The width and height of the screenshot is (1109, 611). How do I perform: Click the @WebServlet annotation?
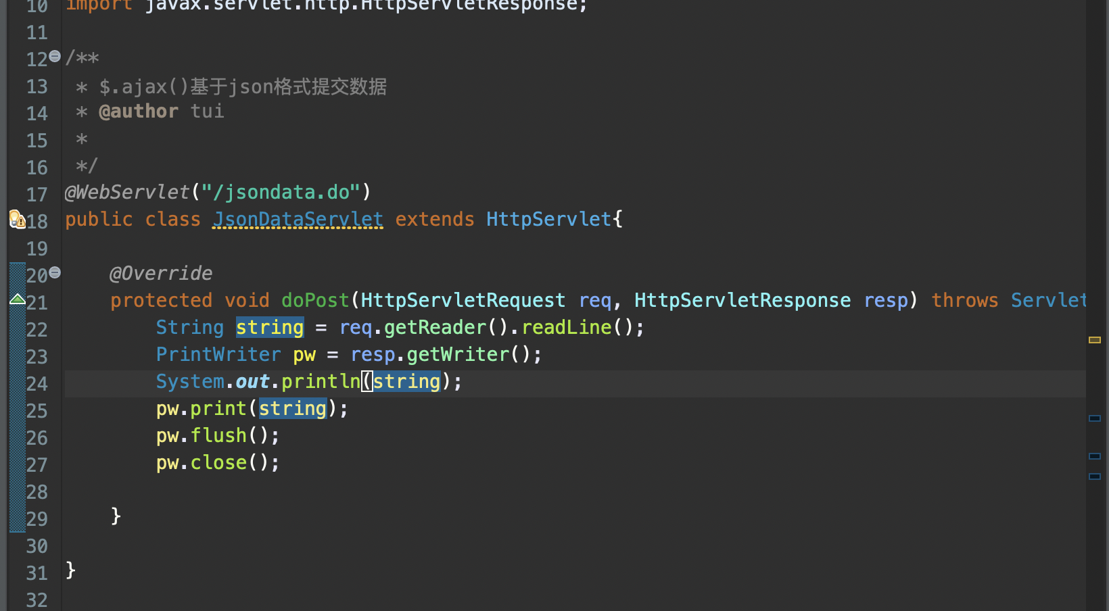tap(127, 192)
